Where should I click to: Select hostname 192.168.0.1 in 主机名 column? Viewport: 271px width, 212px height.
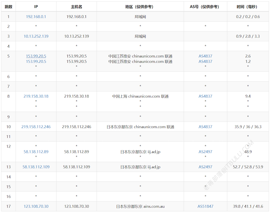pyautogui.click(x=76, y=17)
